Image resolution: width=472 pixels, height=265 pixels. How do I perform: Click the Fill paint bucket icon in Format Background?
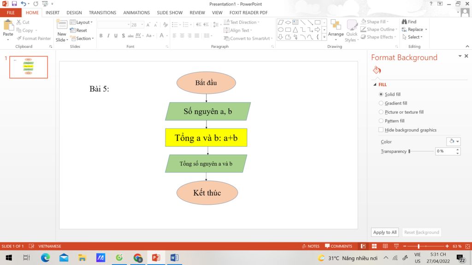coord(377,70)
